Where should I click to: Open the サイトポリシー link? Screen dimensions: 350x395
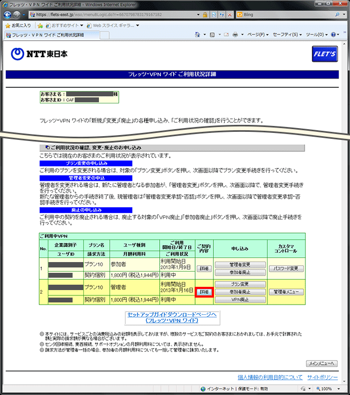coord(323,377)
